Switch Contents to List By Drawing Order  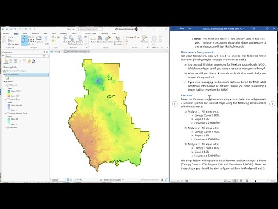click(x=6, y=61)
